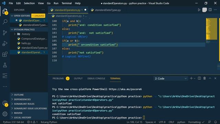This screenshot has height=124, width=220.
Task: Select standardDataTypes in Open Editors
Action: [35, 25]
